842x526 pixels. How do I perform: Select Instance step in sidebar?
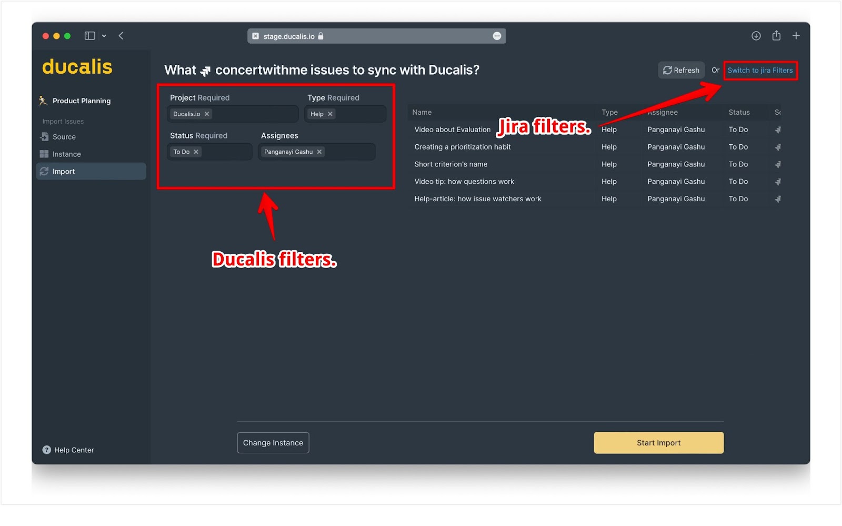pos(67,154)
